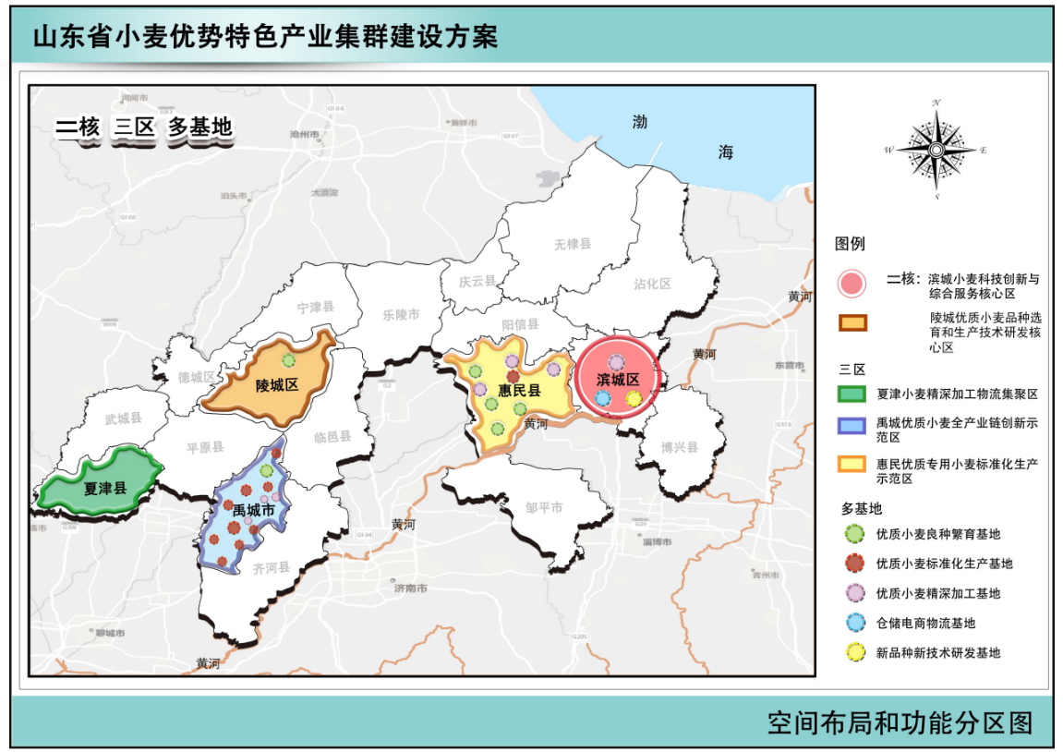Click the green legend swatch for 夏津 logistics zone
Screen dimensions: 1063x752
[852, 394]
